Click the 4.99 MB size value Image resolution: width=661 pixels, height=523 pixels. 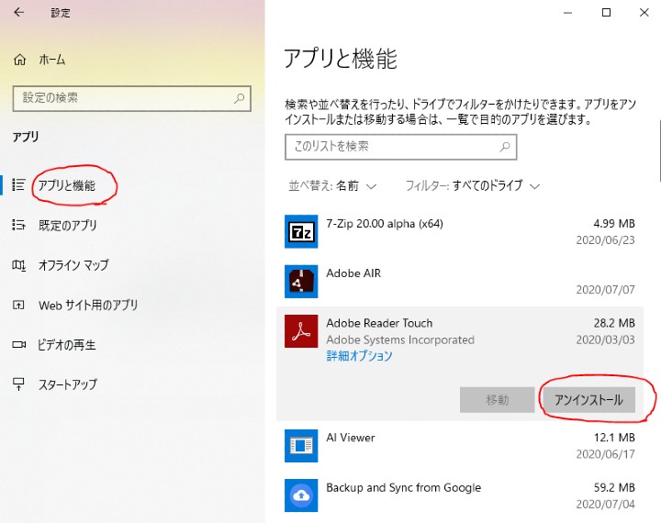[614, 223]
